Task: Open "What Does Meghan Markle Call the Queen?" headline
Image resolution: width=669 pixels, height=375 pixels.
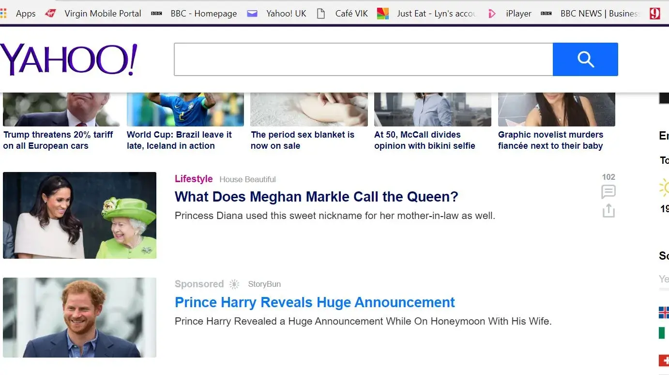Action: tap(316, 197)
